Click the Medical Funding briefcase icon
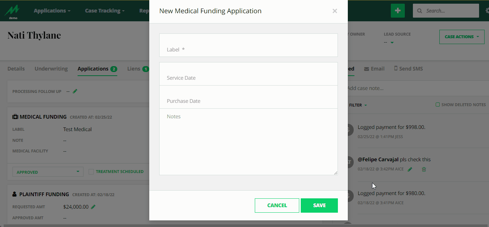Image resolution: width=489 pixels, height=227 pixels. click(x=15, y=116)
